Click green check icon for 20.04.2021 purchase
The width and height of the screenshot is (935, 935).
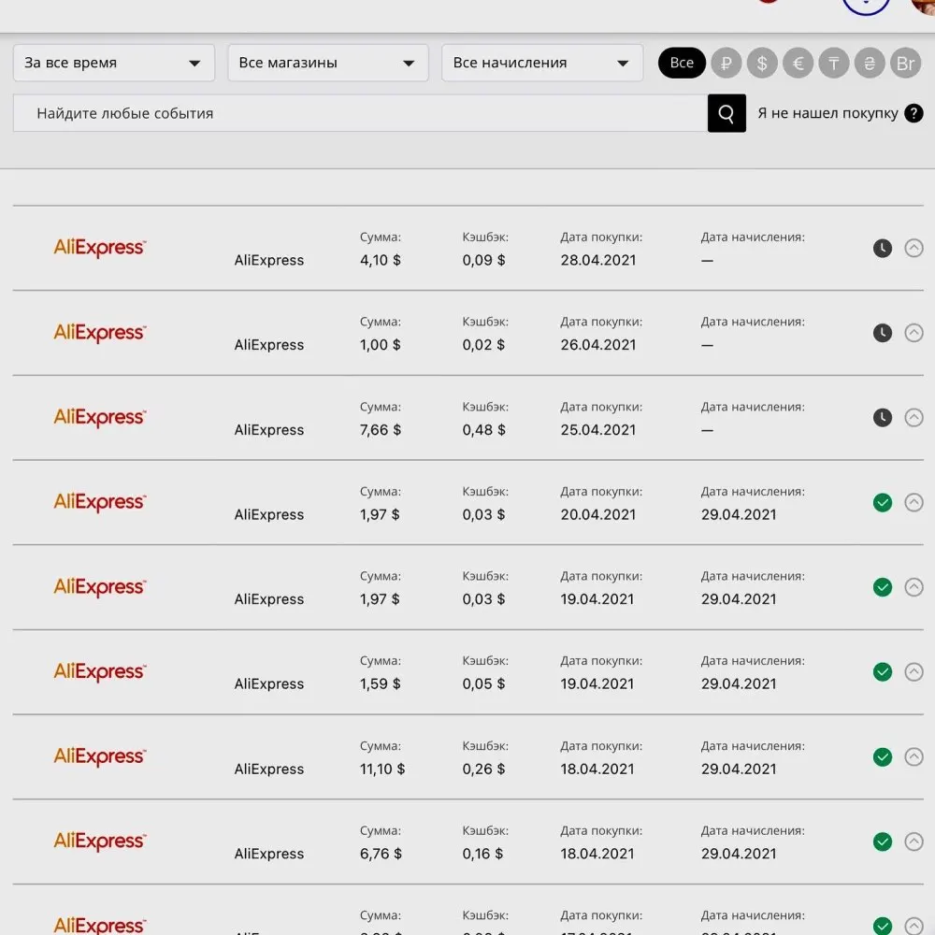coord(883,503)
